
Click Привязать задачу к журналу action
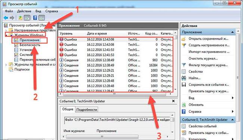pyautogui.click(x=209, y=91)
